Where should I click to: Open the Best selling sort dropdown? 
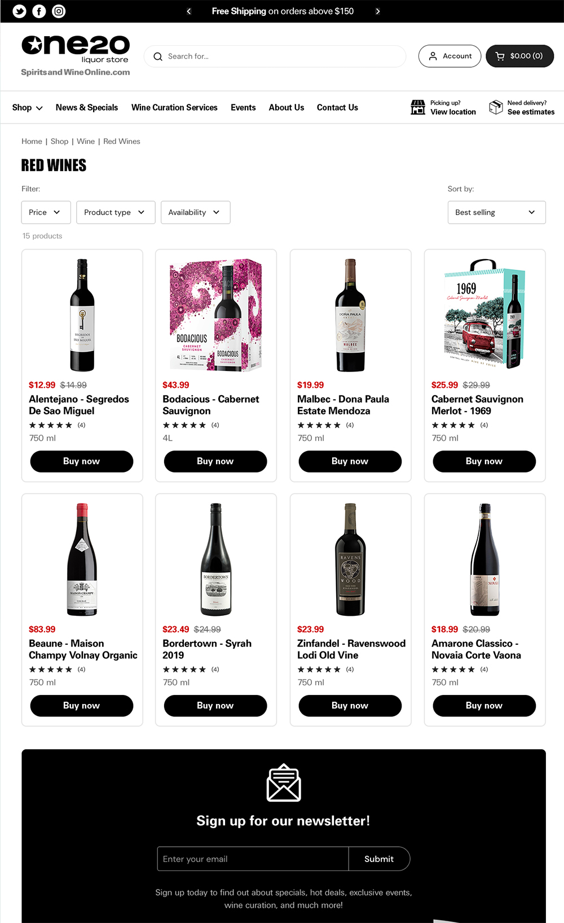click(496, 212)
